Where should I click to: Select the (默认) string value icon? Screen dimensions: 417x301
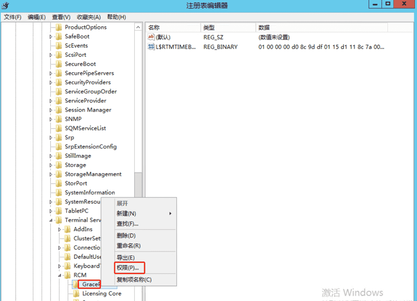(x=151, y=37)
